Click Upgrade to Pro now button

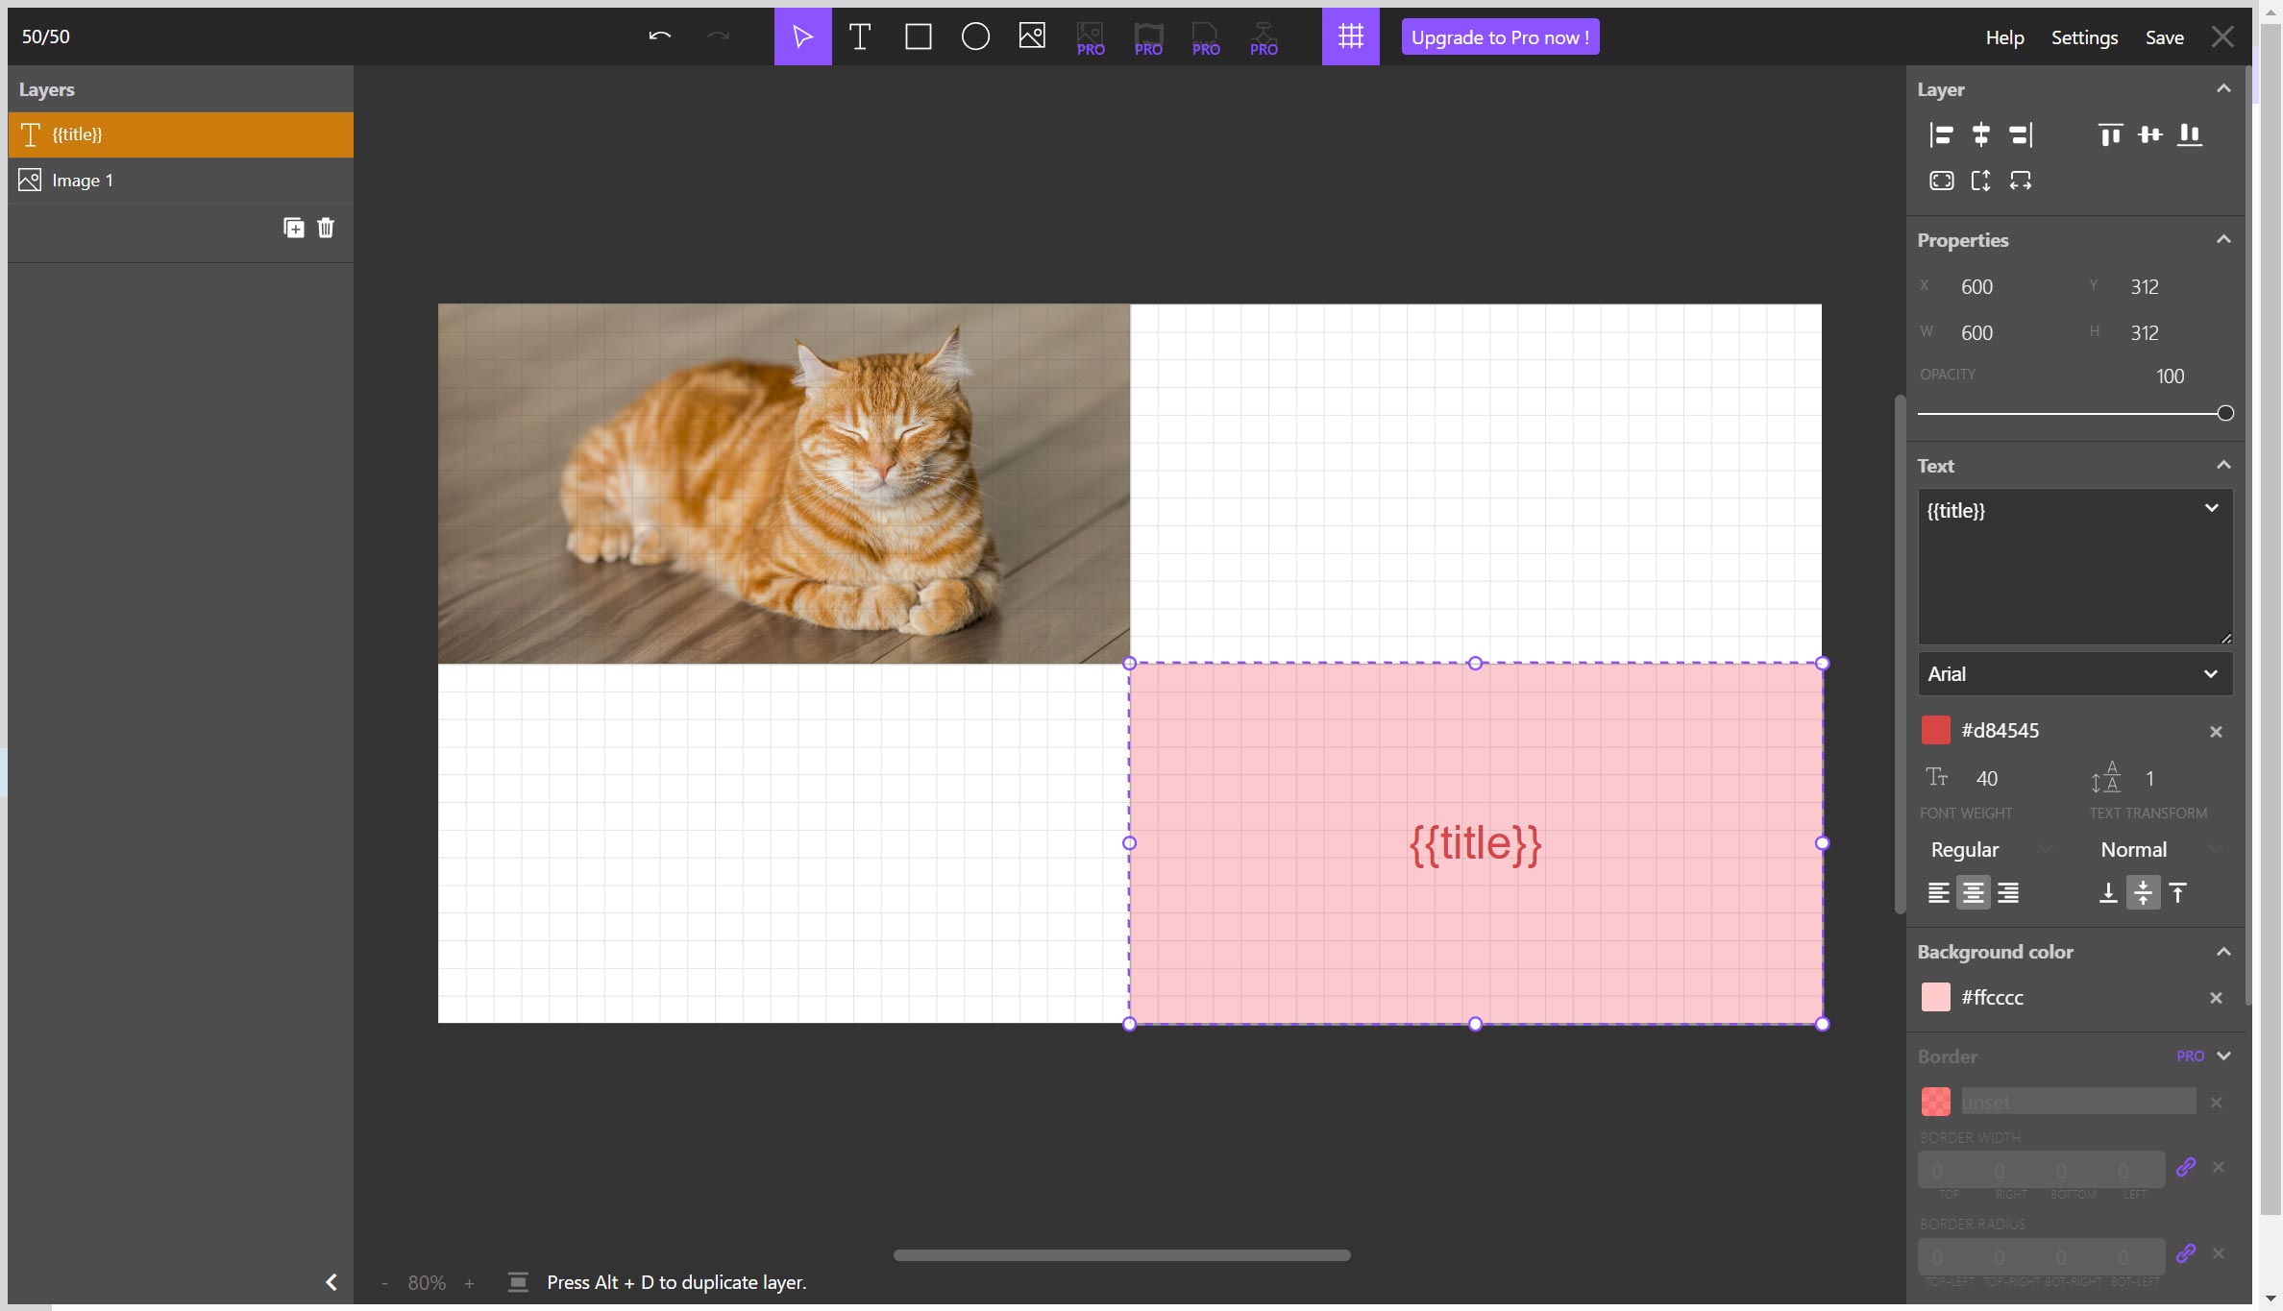pos(1499,36)
